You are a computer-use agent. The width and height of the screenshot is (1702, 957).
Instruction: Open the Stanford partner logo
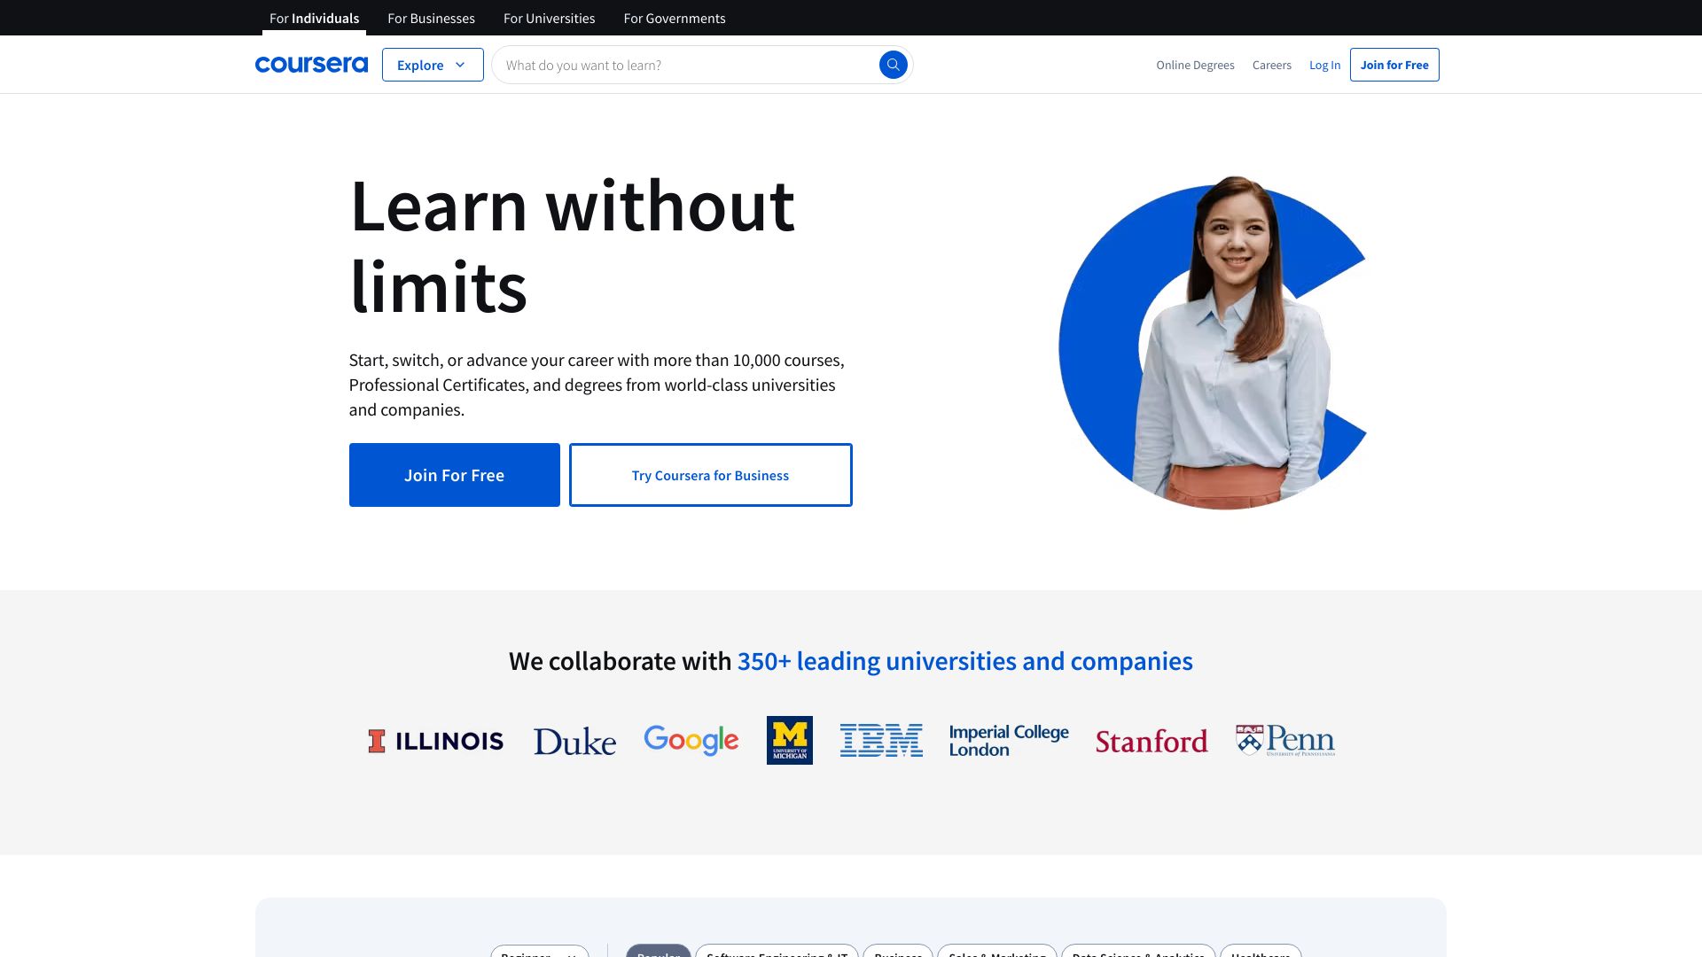point(1152,741)
